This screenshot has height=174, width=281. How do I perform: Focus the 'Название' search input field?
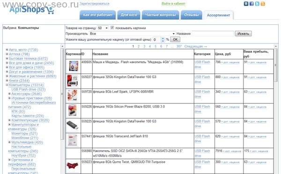click(x=213, y=34)
